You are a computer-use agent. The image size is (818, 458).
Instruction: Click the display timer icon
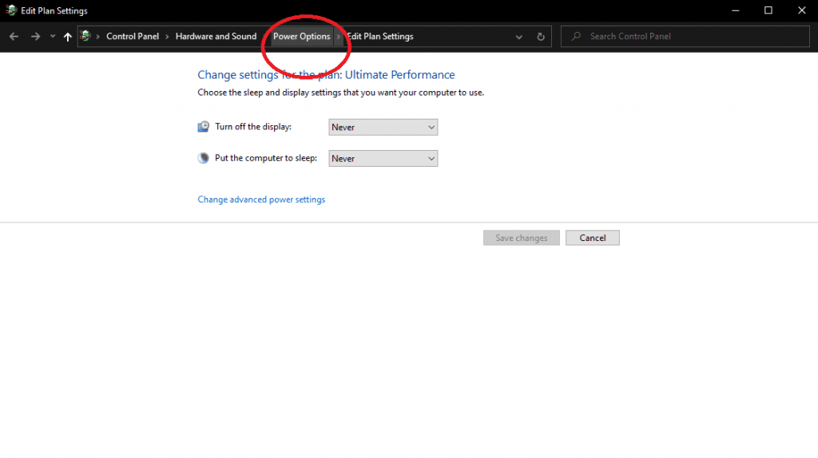click(x=204, y=127)
